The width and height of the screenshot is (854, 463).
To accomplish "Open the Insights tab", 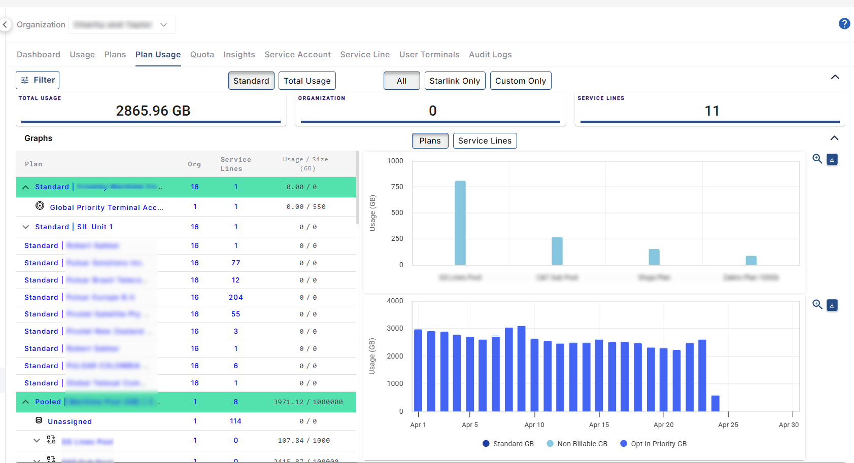I will (239, 54).
